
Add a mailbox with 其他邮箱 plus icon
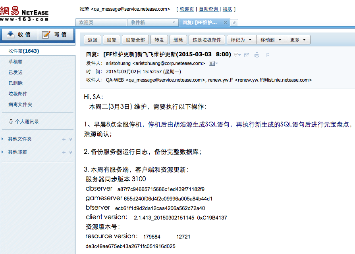[x=64, y=153]
